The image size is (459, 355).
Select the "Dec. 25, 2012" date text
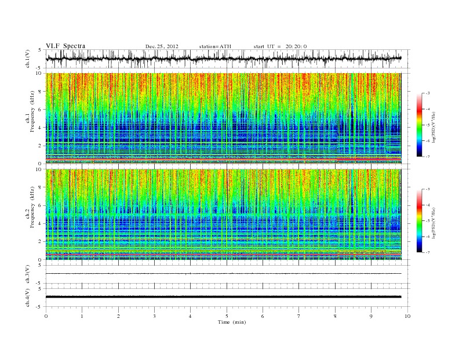[x=162, y=46]
